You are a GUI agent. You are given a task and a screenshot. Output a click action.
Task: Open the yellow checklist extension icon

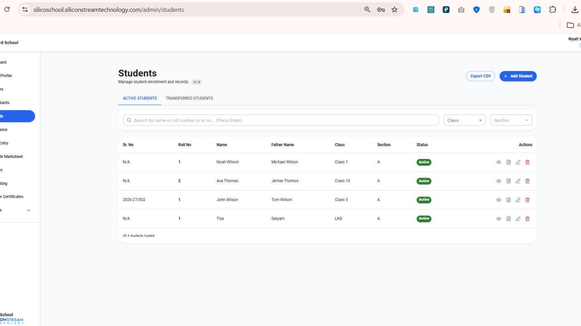(507, 10)
